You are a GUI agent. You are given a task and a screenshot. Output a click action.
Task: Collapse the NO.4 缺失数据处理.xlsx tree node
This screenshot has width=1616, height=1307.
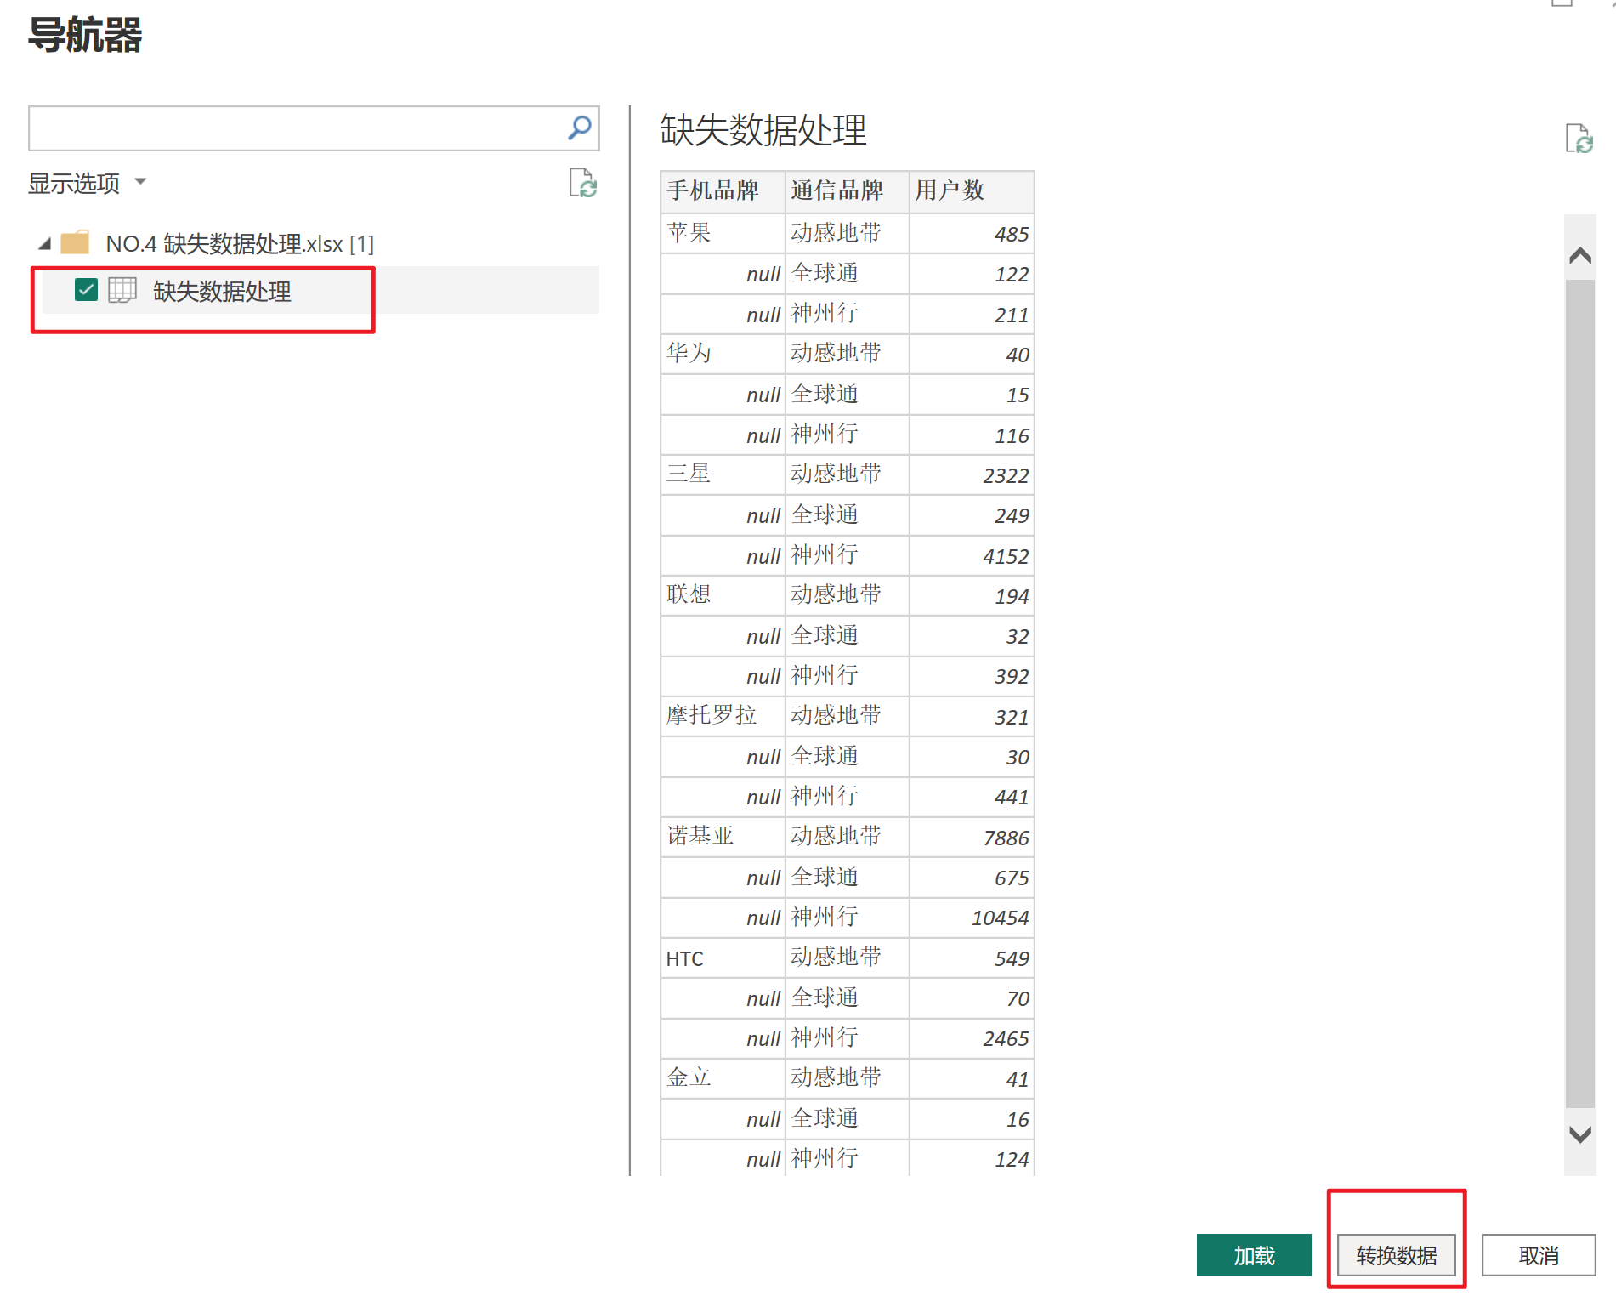coord(45,244)
